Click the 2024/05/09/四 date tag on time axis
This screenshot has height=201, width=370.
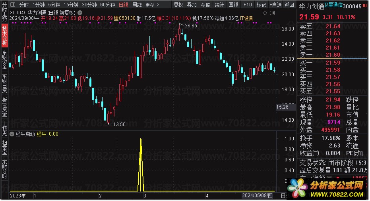(x=257, y=195)
